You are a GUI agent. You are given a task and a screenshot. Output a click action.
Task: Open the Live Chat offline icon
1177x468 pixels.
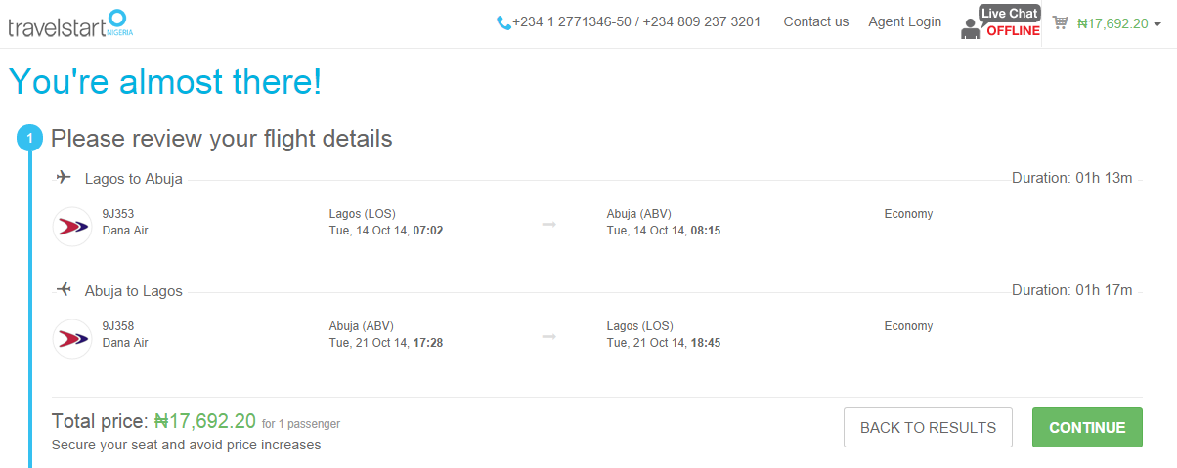tap(1001, 22)
